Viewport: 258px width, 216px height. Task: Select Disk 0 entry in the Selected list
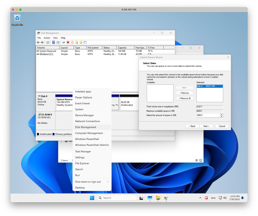(x=210, y=86)
